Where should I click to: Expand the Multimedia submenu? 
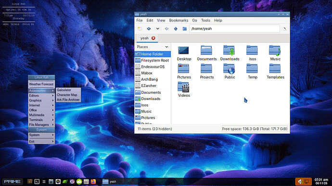[41, 115]
